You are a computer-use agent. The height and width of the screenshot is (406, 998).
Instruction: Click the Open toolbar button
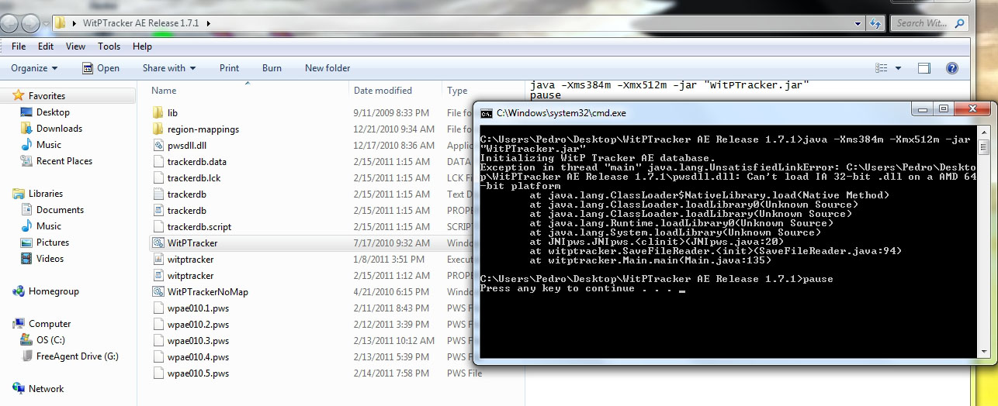[x=101, y=68]
